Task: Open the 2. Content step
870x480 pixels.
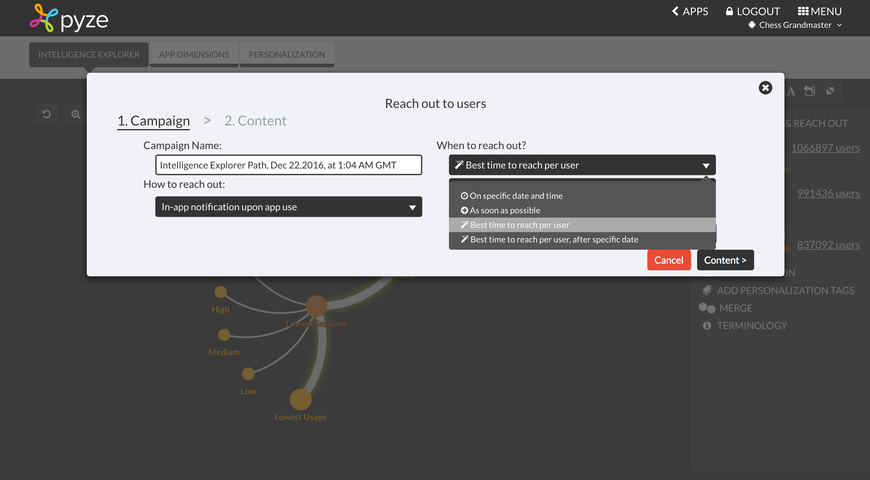Action: point(255,121)
